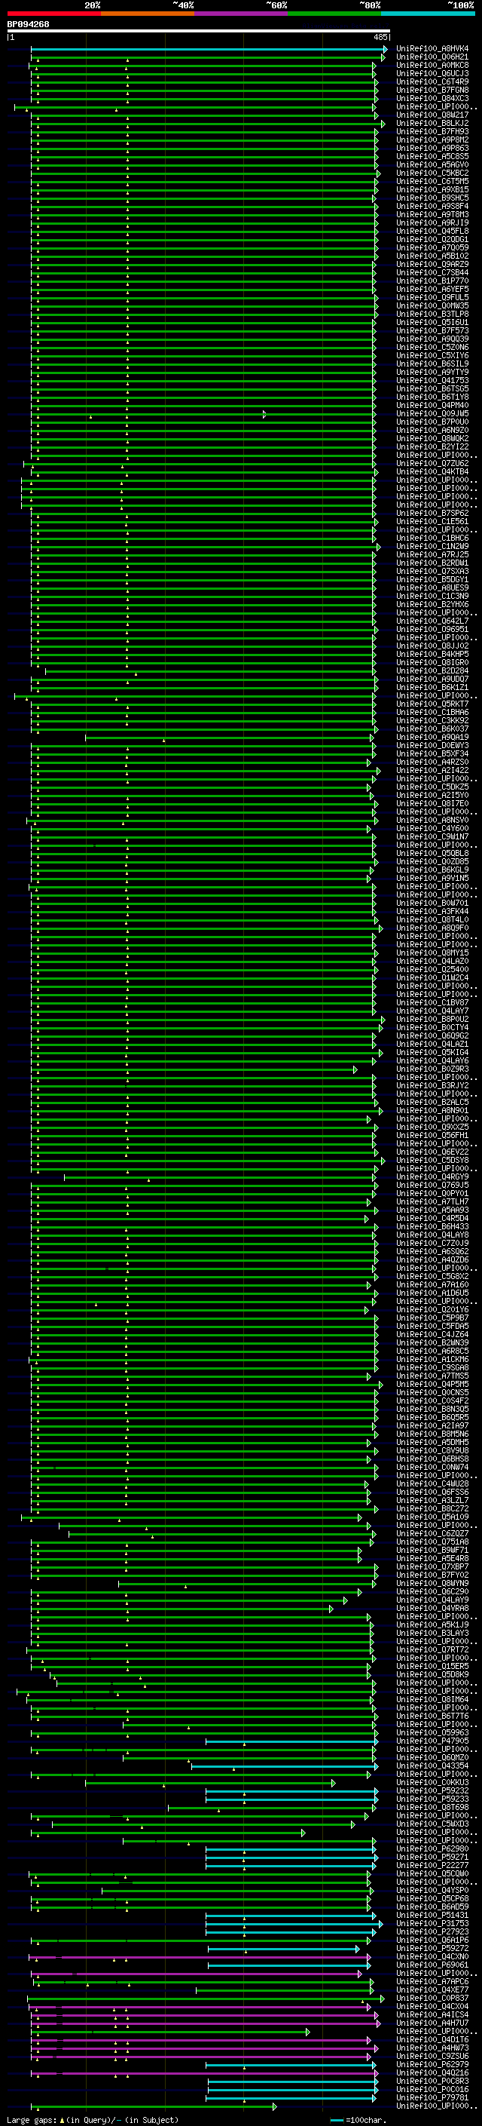Select label UniRef100_B6AD59

pyautogui.click(x=432, y=1907)
